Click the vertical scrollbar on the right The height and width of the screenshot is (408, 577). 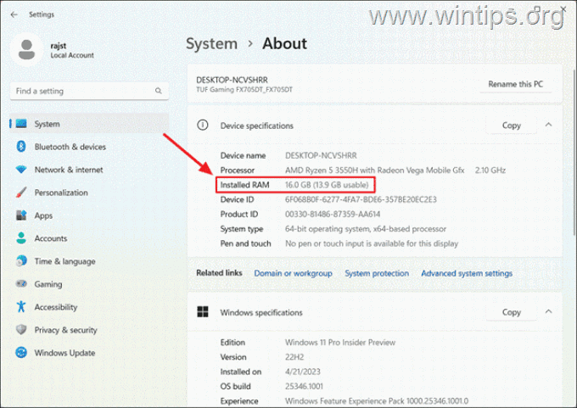[x=574, y=152]
